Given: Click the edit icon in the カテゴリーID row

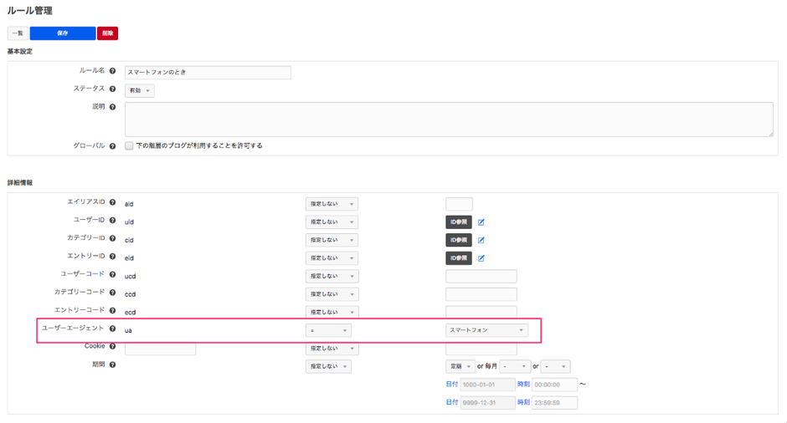Looking at the screenshot, I should tap(481, 241).
